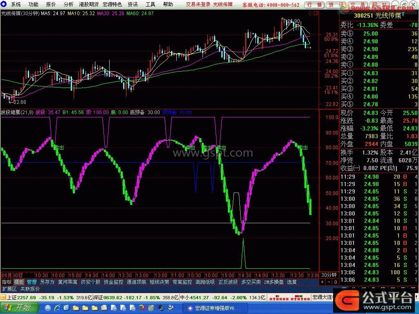Open the 宏源特色 menu
The image size is (419, 314).
(x=112, y=4)
